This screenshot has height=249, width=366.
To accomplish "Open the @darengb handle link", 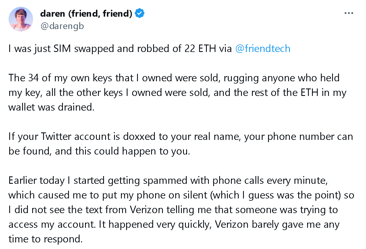I will click(x=62, y=26).
